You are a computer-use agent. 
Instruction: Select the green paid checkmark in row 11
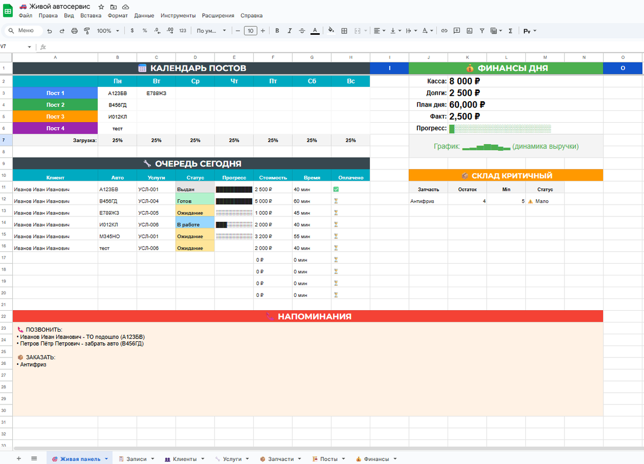click(336, 189)
